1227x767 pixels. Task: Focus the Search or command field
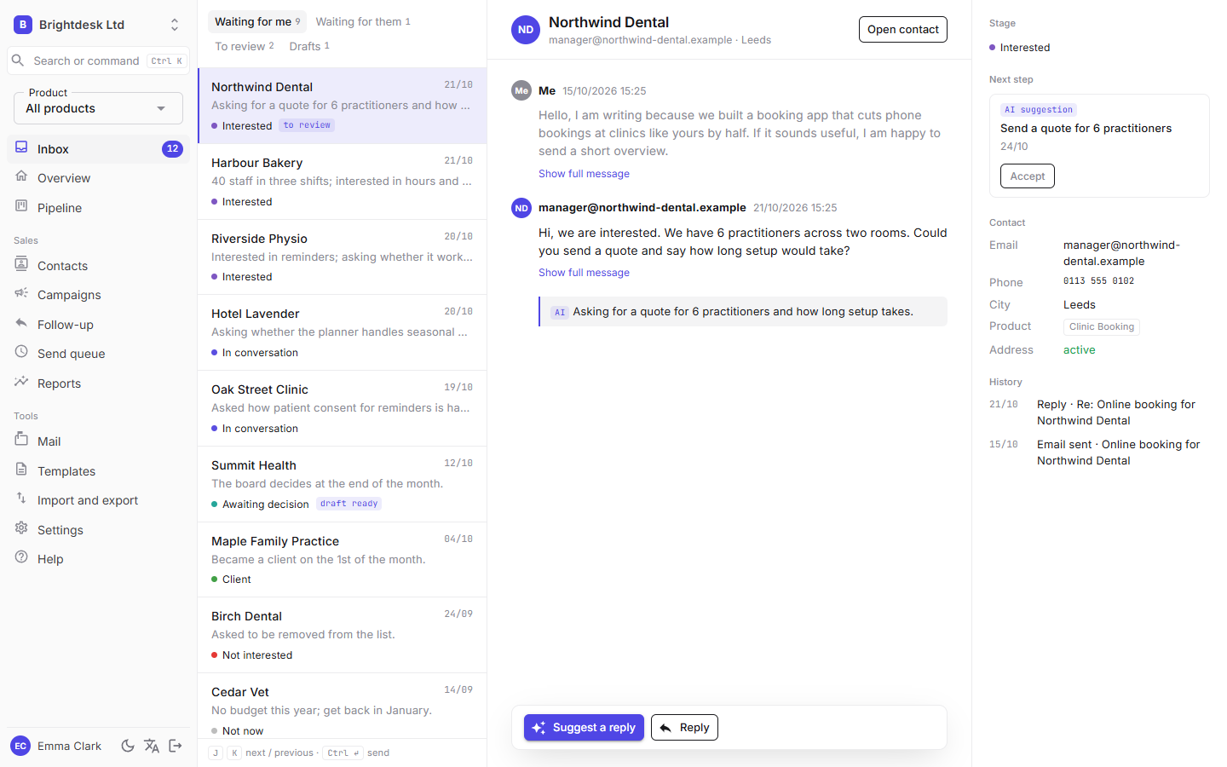click(98, 61)
